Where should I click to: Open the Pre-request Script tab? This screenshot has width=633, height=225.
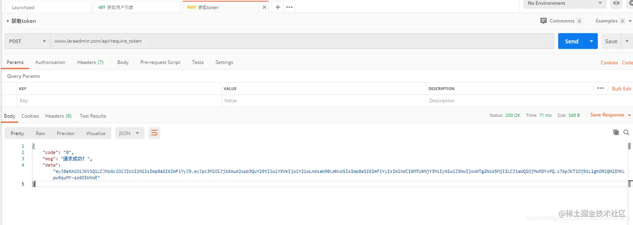coord(160,62)
